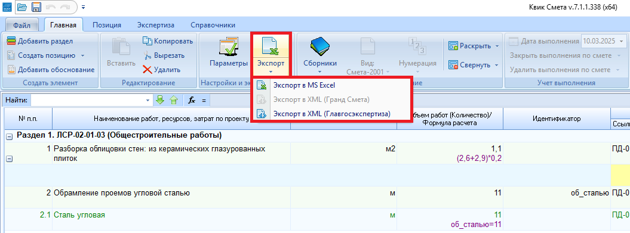
Task: Click the green down arrow find-next icon
Action: [160, 100]
